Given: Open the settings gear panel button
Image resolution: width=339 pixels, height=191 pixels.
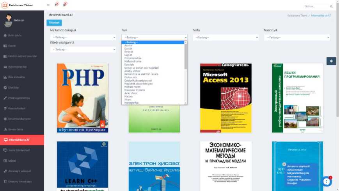Looking at the screenshot, I should coord(331,61).
